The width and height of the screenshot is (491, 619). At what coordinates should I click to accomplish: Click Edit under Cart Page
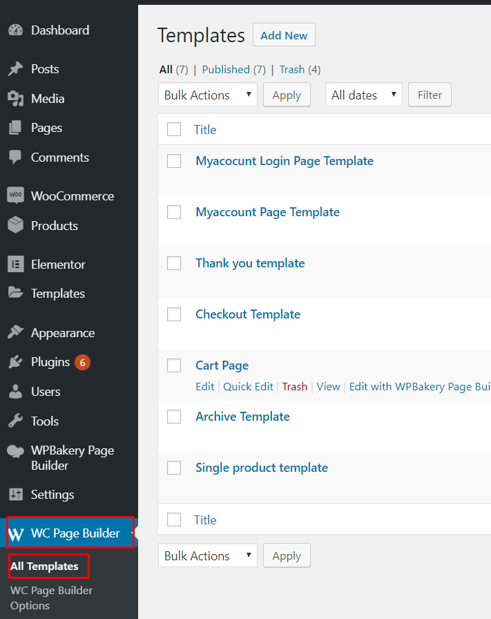coord(205,386)
